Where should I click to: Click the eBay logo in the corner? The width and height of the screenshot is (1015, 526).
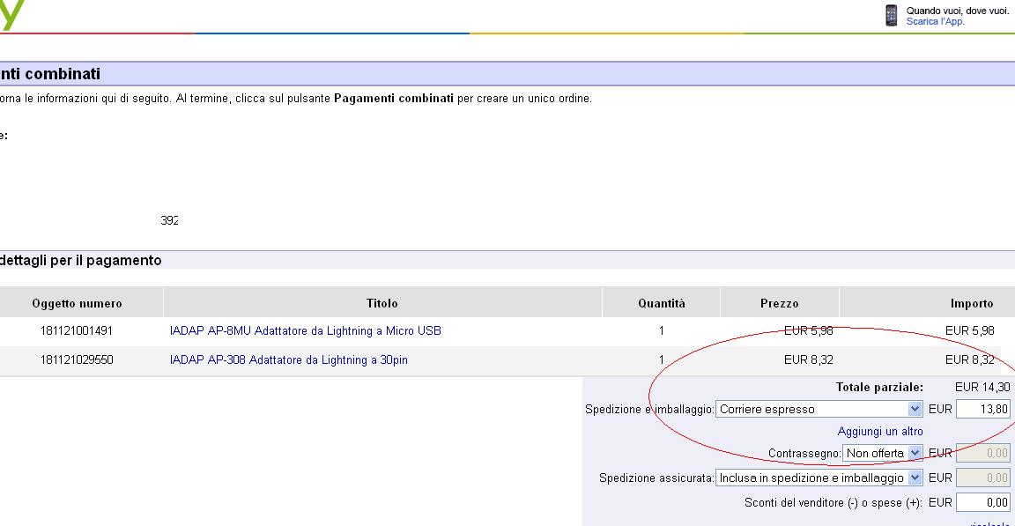(11, 16)
